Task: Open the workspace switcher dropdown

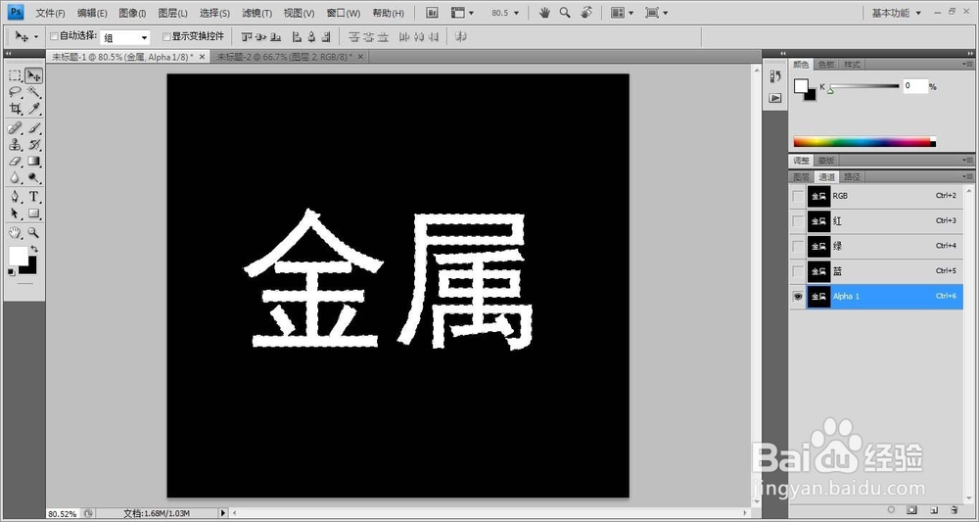Action: click(x=897, y=13)
